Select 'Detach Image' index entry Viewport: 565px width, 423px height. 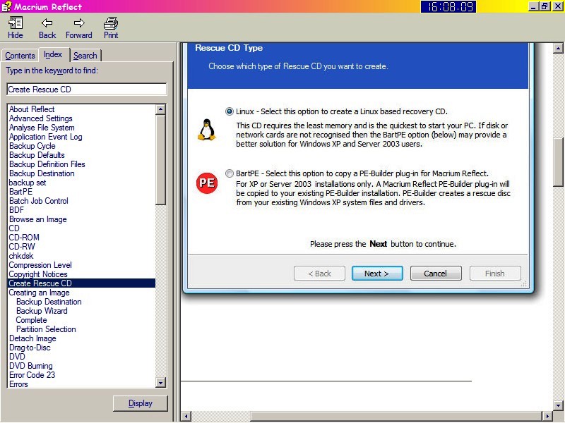pos(32,338)
